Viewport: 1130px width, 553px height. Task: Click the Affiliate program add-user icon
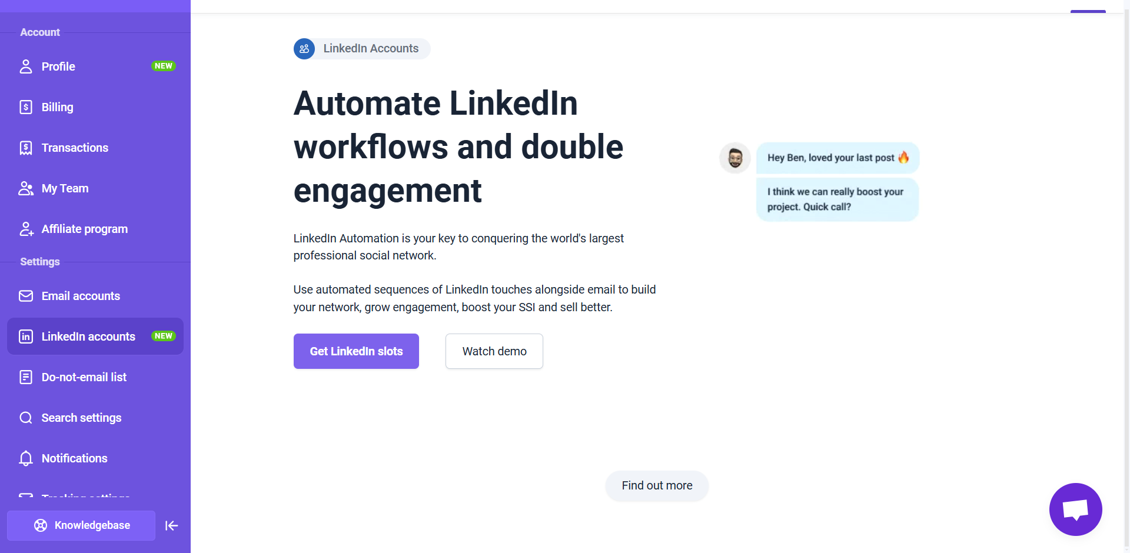click(26, 229)
